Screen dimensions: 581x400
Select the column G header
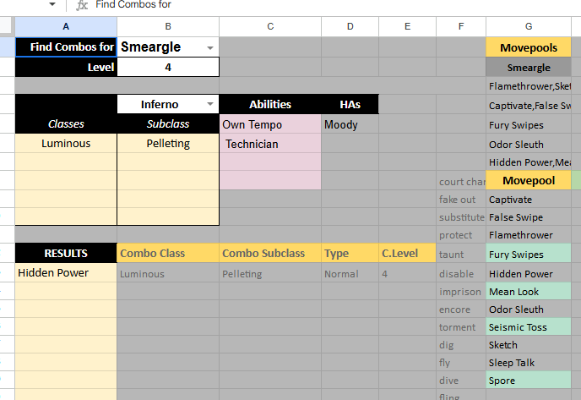[x=529, y=26]
